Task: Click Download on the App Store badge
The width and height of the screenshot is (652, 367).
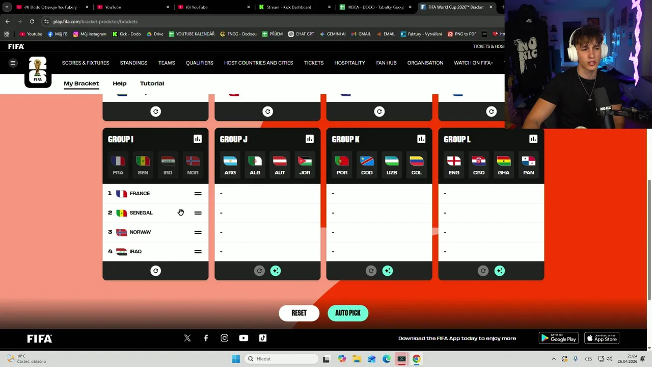Action: pos(602,338)
